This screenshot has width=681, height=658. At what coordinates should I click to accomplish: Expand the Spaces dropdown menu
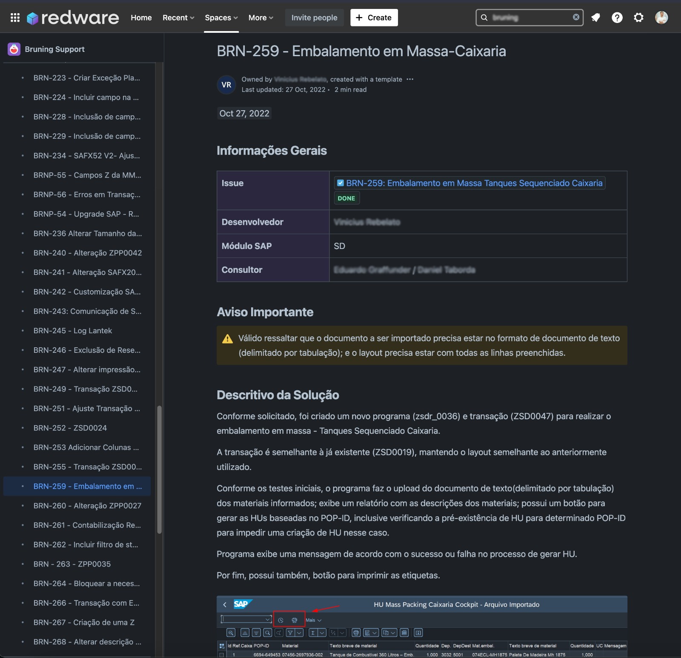point(221,17)
